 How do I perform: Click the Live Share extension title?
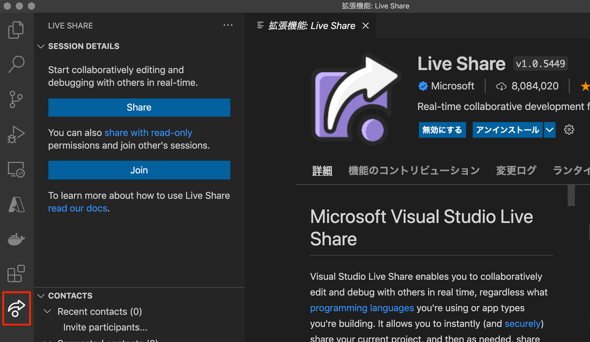461,64
